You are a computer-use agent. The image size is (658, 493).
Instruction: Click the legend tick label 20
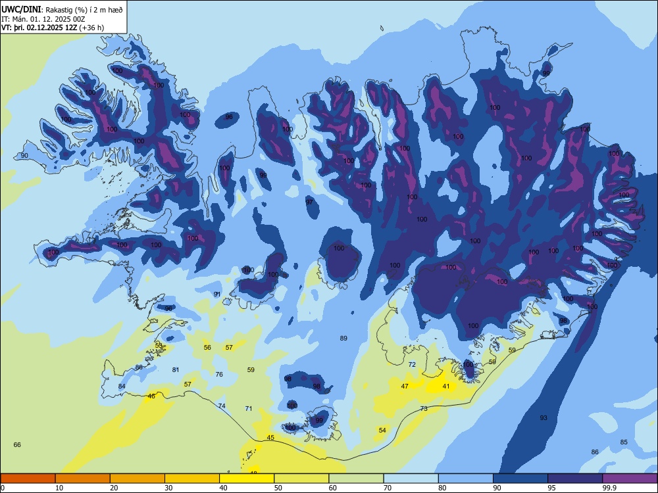coord(114,488)
